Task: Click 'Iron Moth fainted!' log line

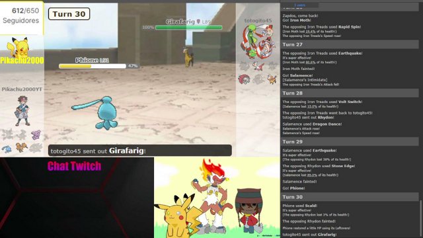Action: [x=299, y=69]
